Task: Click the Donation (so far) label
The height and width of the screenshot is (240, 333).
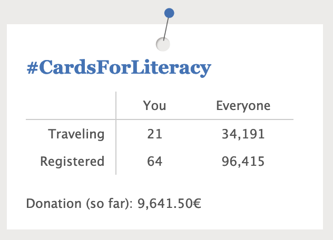Action: (80, 204)
